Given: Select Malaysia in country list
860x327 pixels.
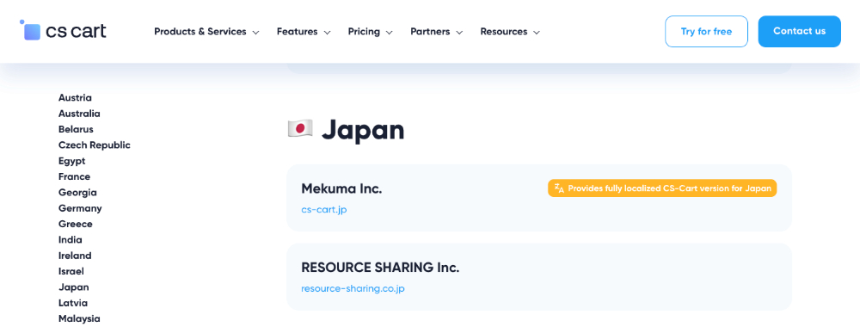Looking at the screenshot, I should (79, 318).
